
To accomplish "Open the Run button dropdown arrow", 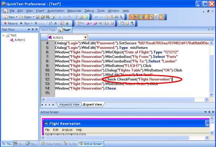I will (32, 23).
